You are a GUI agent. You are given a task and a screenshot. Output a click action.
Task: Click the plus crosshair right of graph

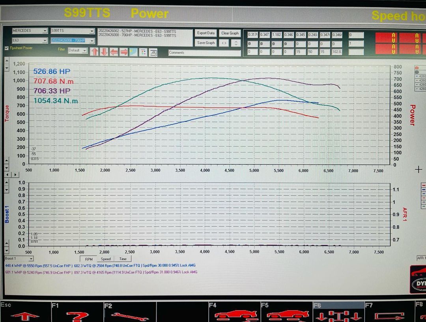tap(419, 170)
